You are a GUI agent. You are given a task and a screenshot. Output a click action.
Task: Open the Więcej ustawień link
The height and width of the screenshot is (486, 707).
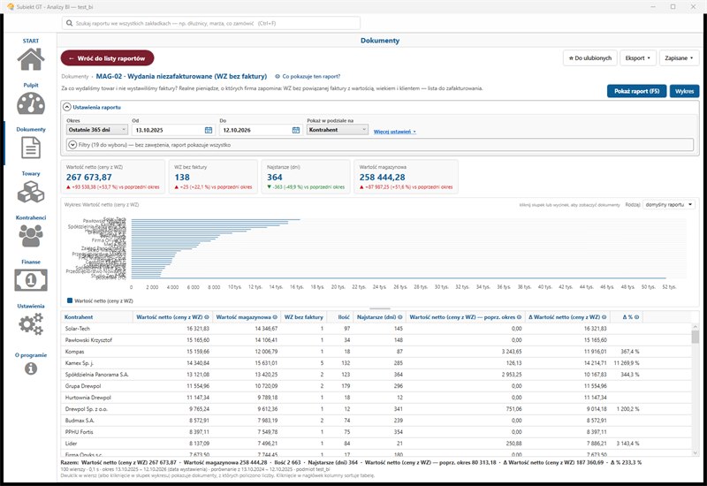[x=394, y=132]
